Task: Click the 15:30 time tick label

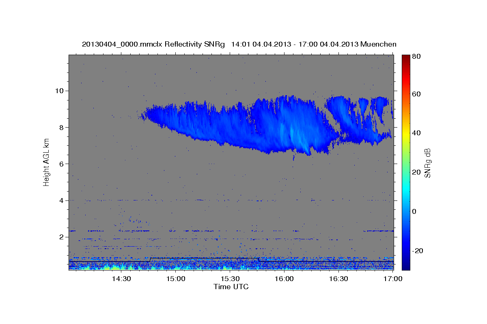Action: [230, 279]
